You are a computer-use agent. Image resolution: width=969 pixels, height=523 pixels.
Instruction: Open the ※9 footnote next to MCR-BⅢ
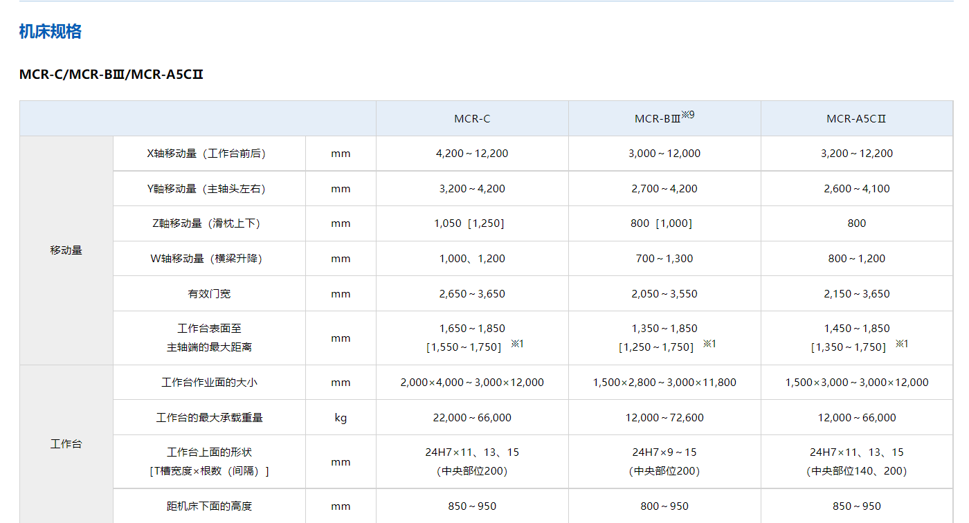688,115
